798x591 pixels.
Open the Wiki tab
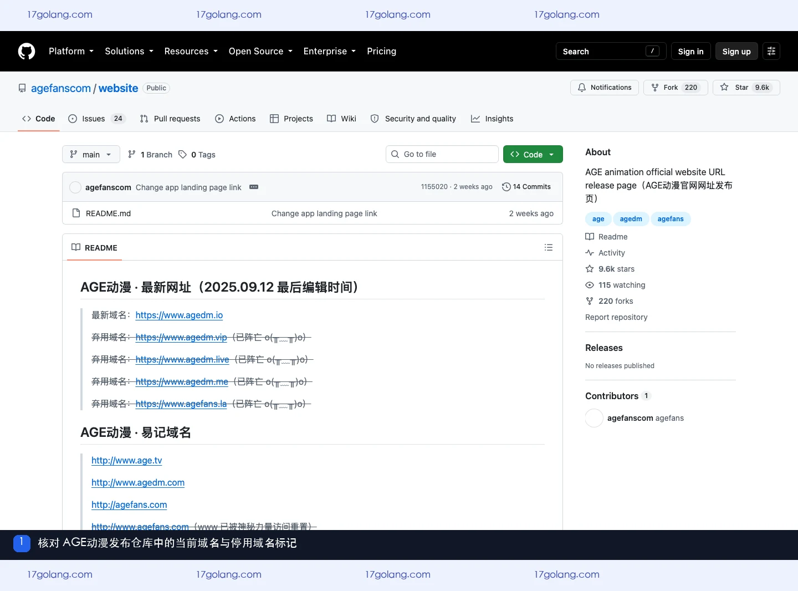(342, 119)
